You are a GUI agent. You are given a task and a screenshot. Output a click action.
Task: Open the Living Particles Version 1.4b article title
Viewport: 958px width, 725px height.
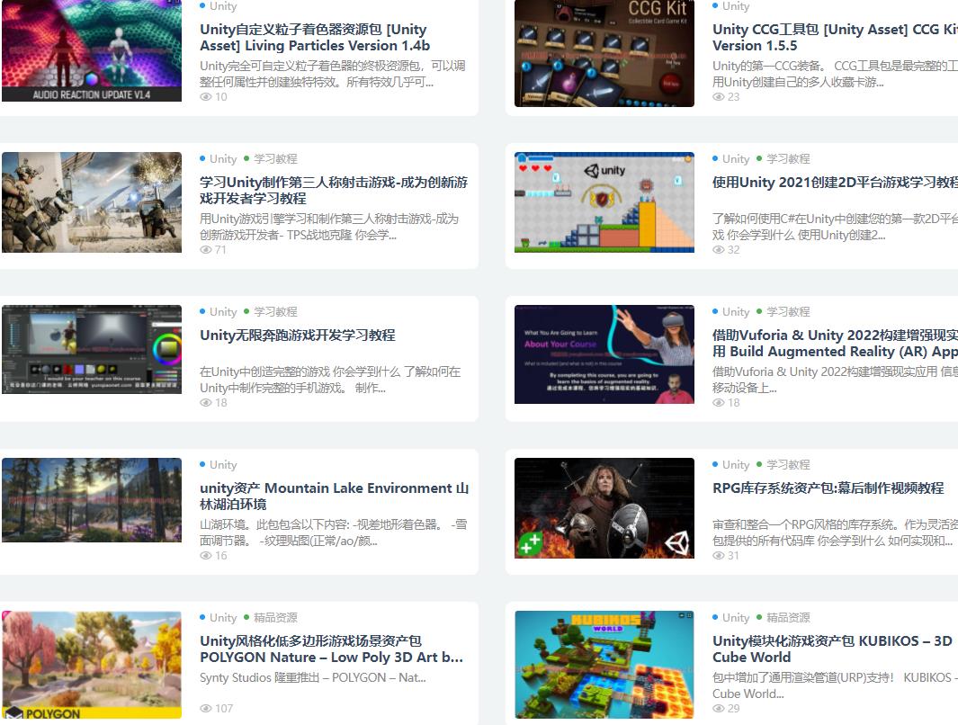click(315, 37)
